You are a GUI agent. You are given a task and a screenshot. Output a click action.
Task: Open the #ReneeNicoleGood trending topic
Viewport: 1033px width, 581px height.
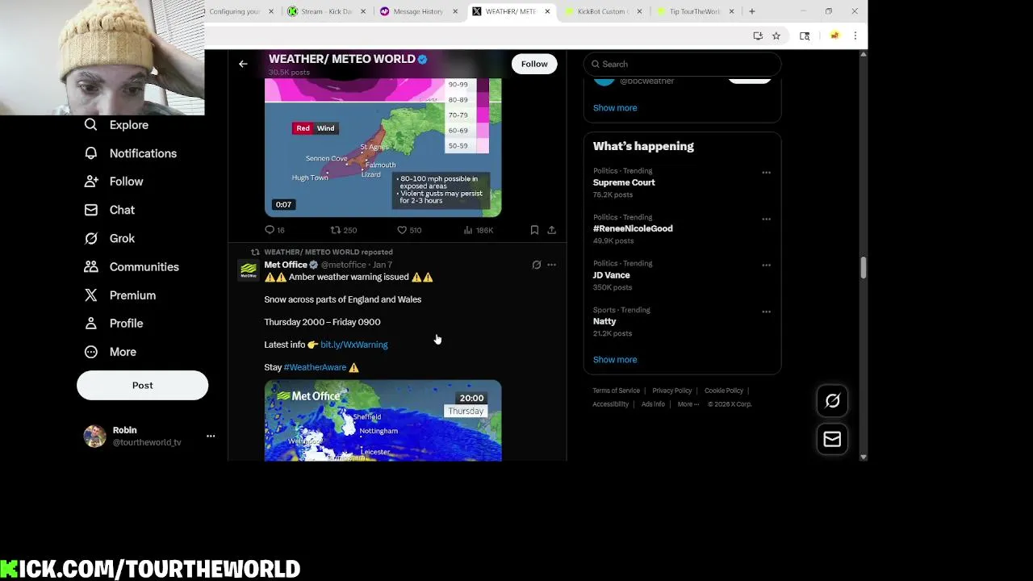click(633, 228)
